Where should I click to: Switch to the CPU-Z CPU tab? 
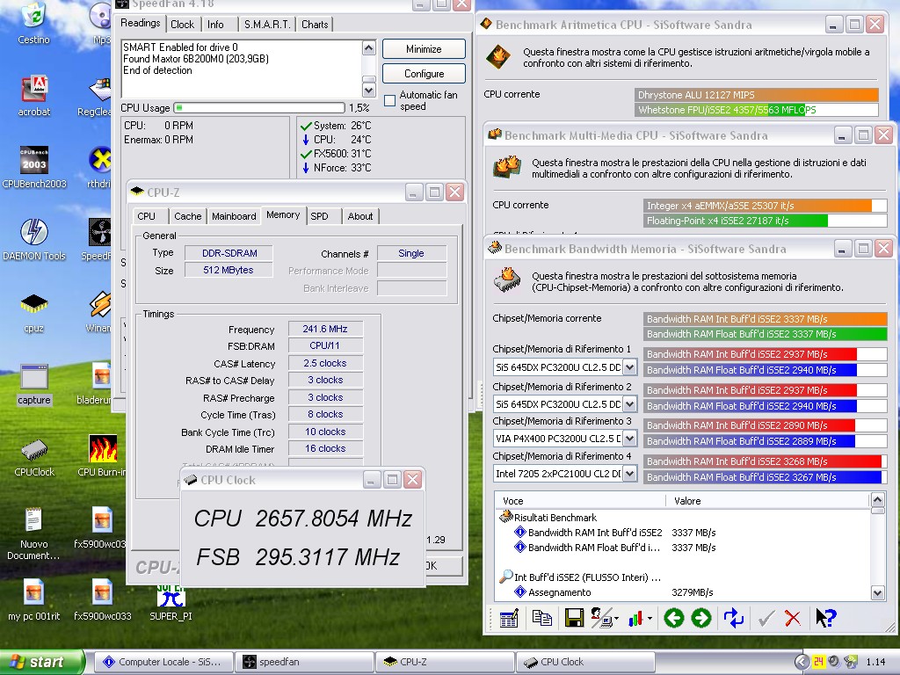click(147, 216)
